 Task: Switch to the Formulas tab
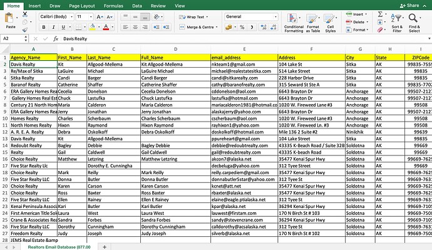click(113, 6)
